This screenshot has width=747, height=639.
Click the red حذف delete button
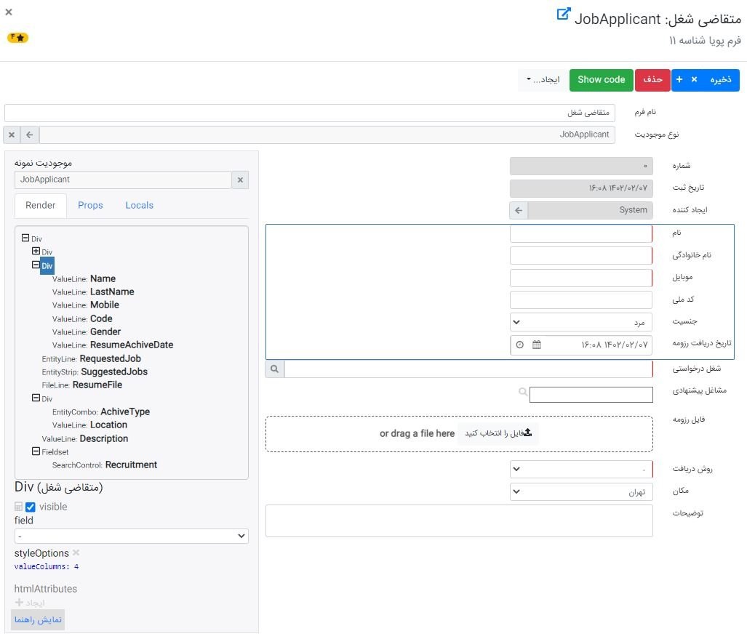[652, 79]
